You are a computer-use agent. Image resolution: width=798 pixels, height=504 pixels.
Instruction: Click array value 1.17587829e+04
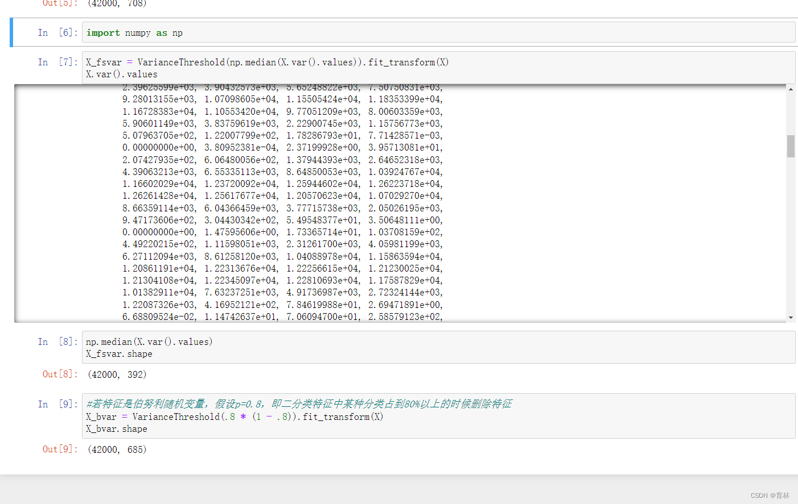[x=405, y=280]
